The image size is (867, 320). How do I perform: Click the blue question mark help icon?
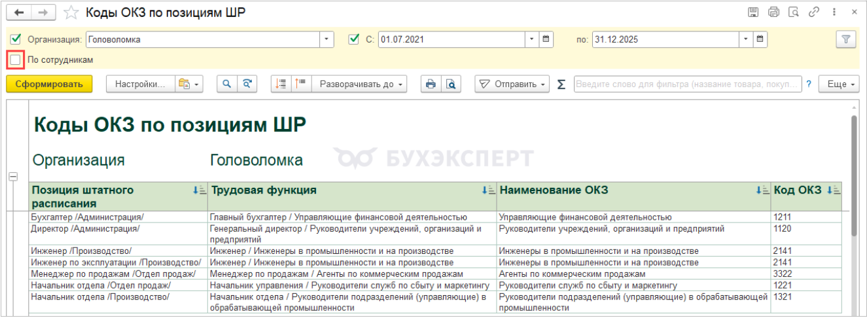click(x=809, y=84)
